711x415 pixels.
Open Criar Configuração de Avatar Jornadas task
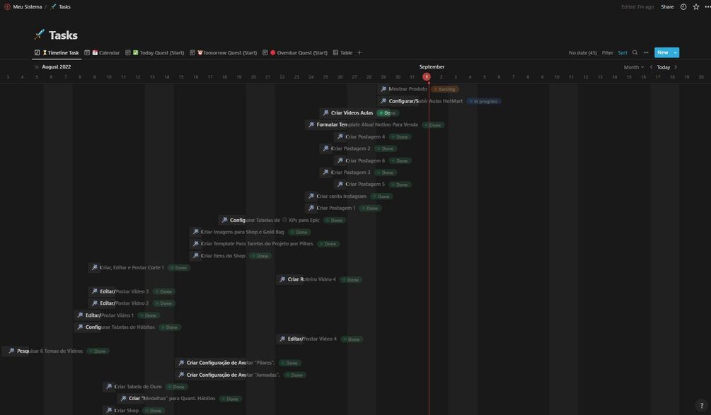pyautogui.click(x=233, y=375)
